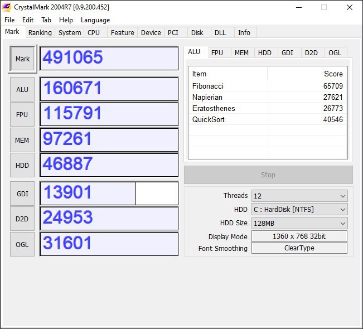Switch to the System tab

coord(70,33)
